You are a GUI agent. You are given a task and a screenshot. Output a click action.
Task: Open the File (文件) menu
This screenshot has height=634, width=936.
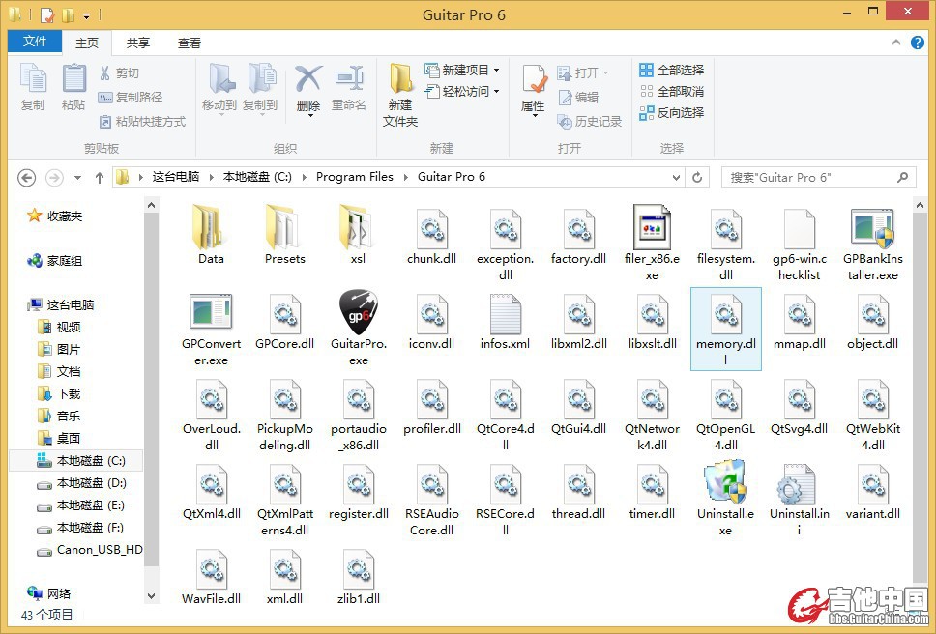click(35, 42)
